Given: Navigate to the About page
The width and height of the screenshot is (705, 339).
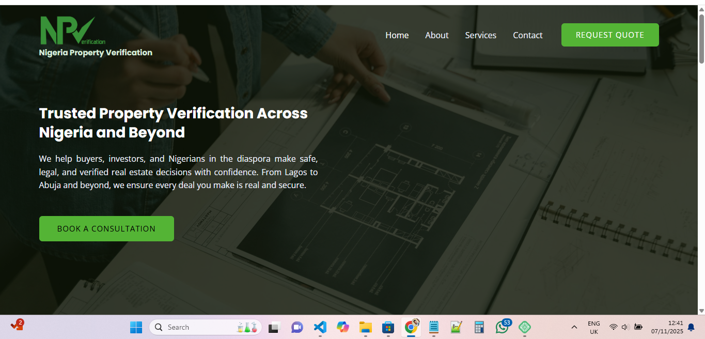Looking at the screenshot, I should pyautogui.click(x=436, y=35).
